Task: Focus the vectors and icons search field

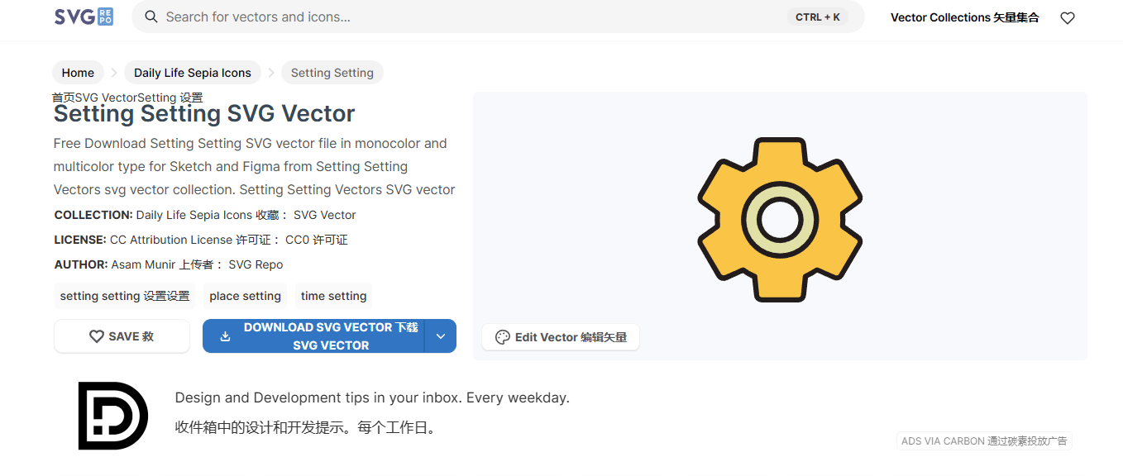Action: point(471,17)
